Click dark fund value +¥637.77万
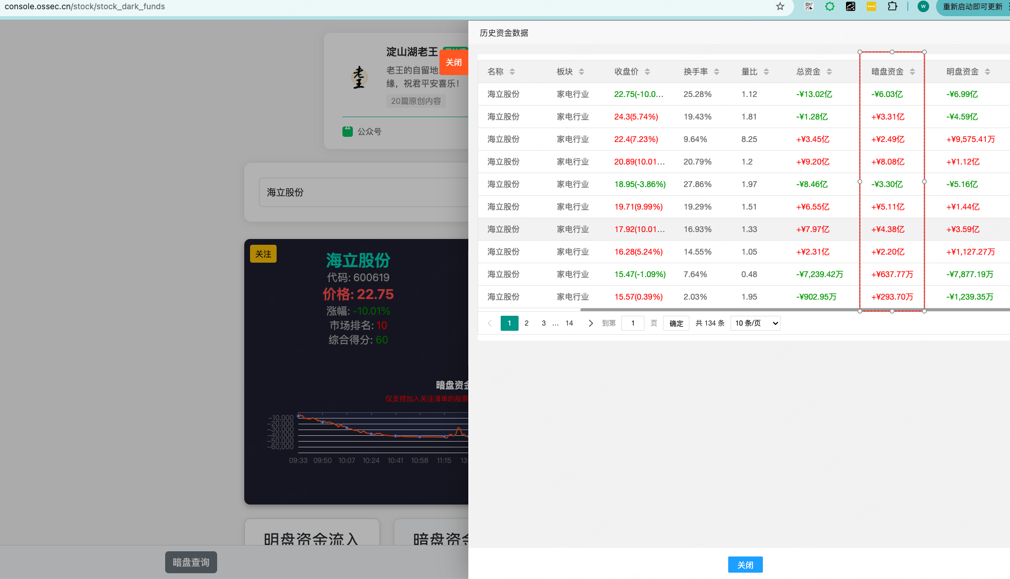 (892, 274)
